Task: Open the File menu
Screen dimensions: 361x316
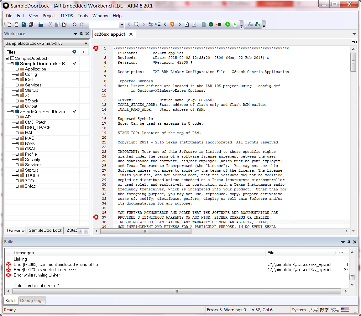Action: point(9,16)
